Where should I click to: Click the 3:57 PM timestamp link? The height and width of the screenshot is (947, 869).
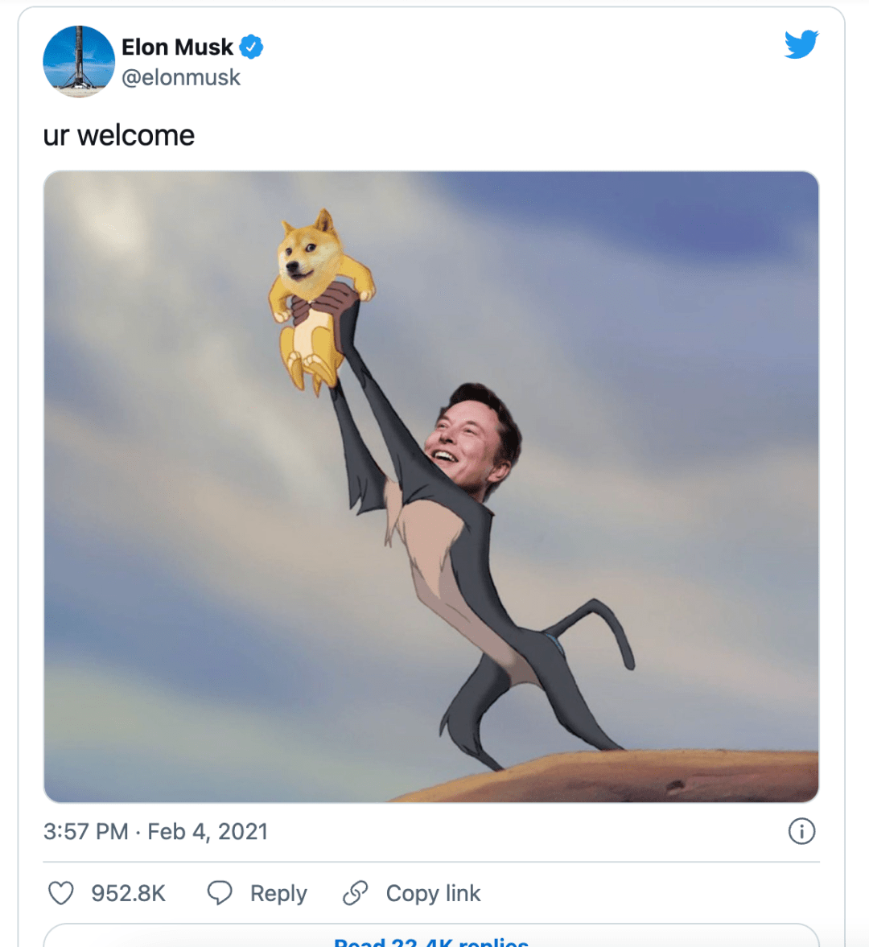(85, 831)
